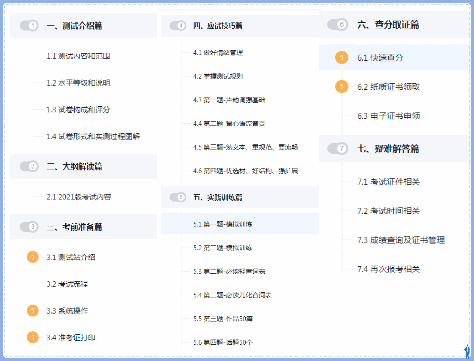This screenshot has width=474, height=361.
Task: Click orange badge beside 6.2 纸质证书领取
Action: [341, 87]
